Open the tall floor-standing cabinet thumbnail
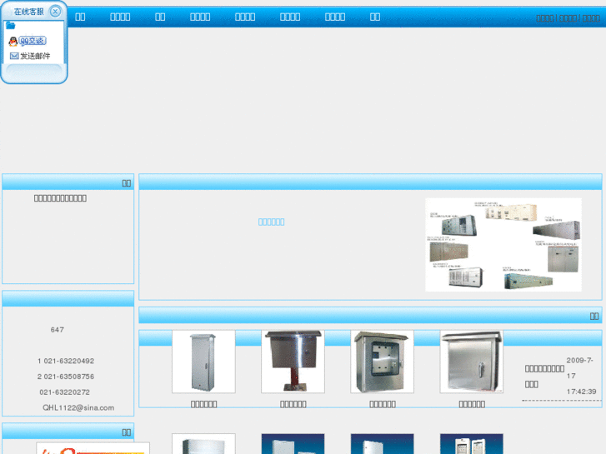Viewport: 606px width, 454px height. [x=203, y=362]
